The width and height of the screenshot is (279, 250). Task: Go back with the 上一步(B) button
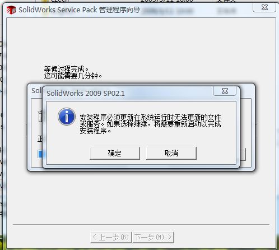[111, 237]
